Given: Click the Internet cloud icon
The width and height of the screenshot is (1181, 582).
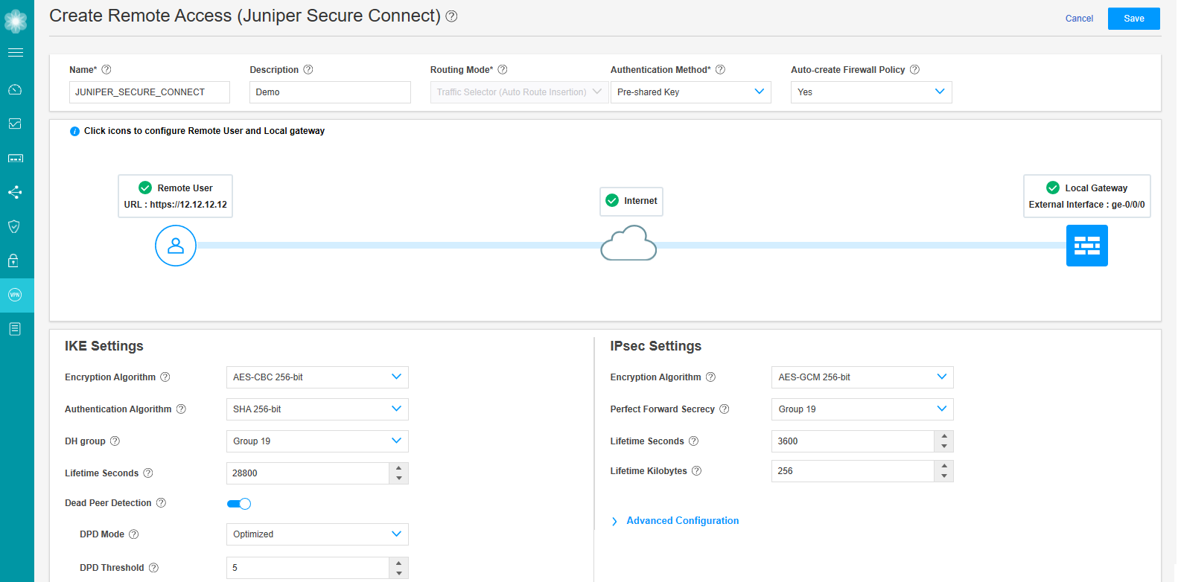Looking at the screenshot, I should [628, 245].
